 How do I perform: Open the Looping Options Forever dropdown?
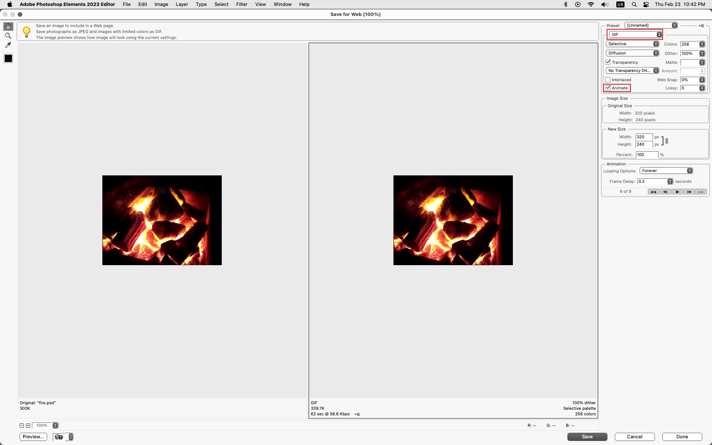pos(666,171)
